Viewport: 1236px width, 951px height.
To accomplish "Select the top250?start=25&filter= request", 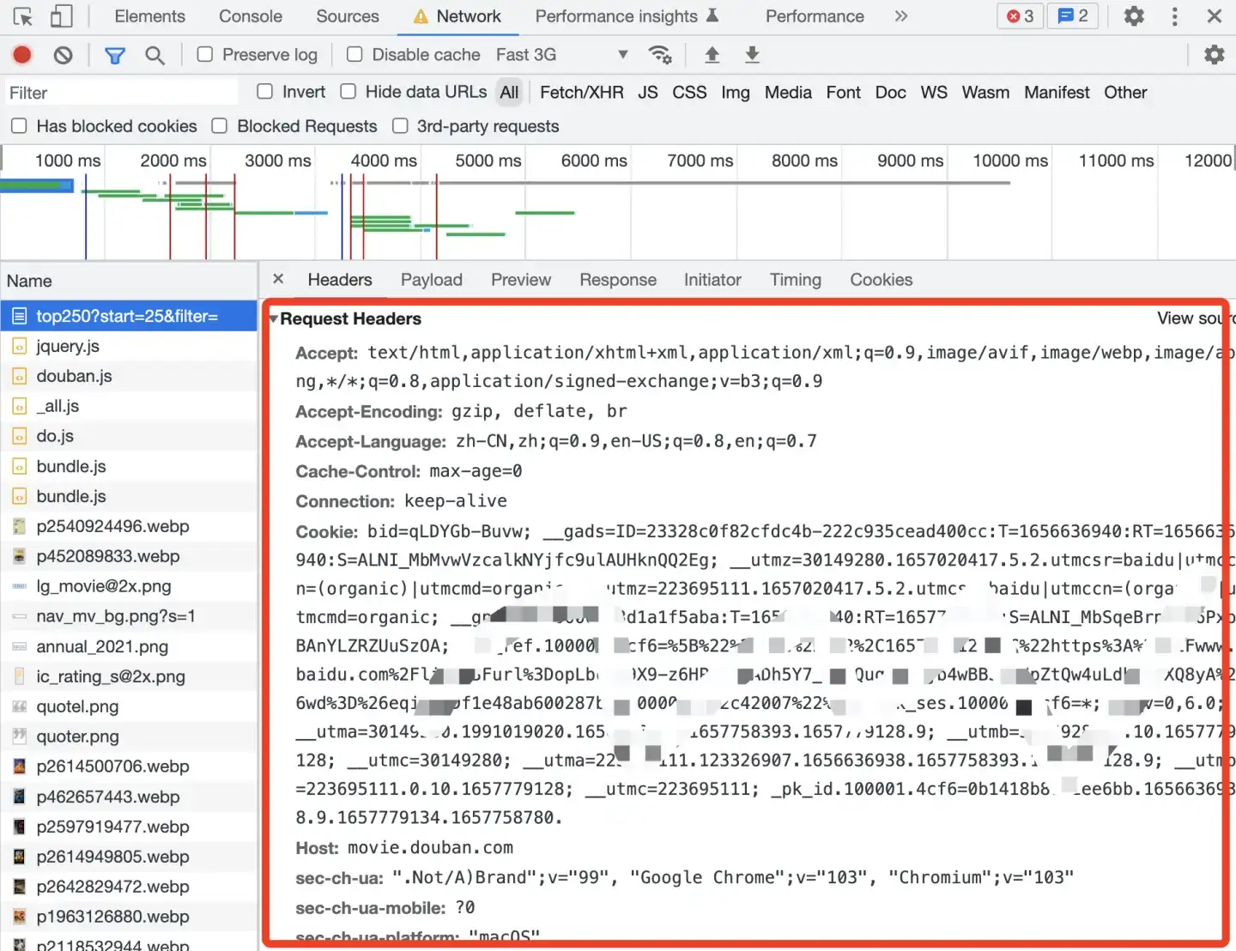I will point(129,316).
